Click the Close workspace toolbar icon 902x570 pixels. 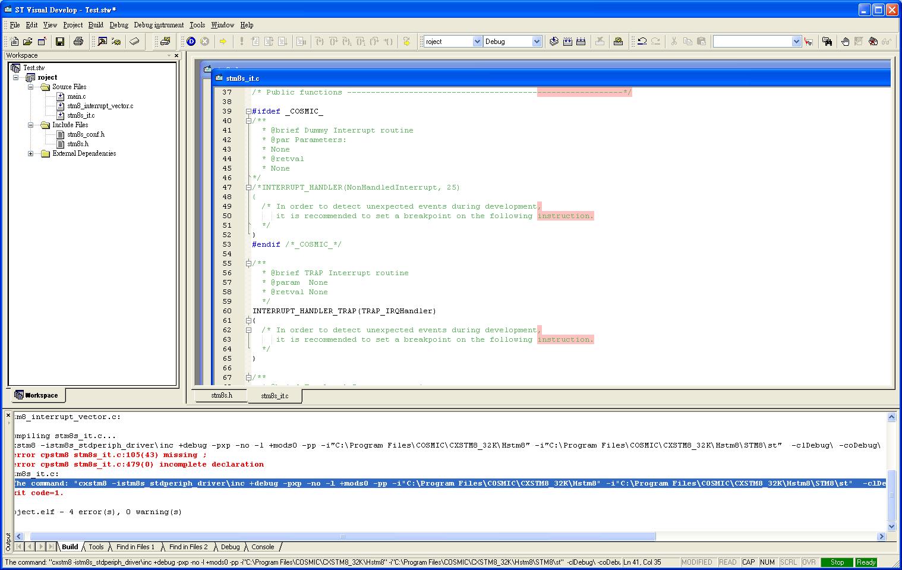42,41
